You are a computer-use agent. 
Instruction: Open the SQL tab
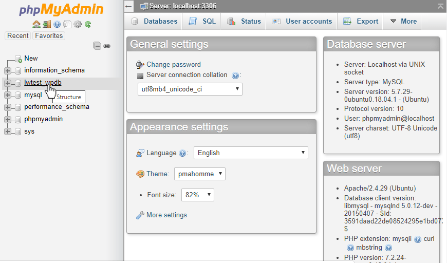tap(202, 22)
